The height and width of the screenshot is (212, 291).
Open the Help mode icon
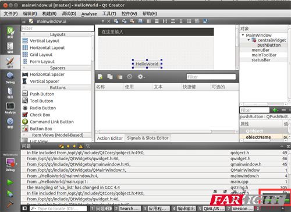[10, 123]
